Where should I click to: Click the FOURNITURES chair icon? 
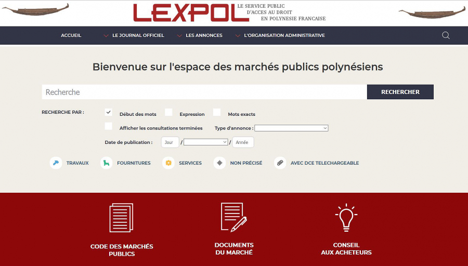pos(106,163)
